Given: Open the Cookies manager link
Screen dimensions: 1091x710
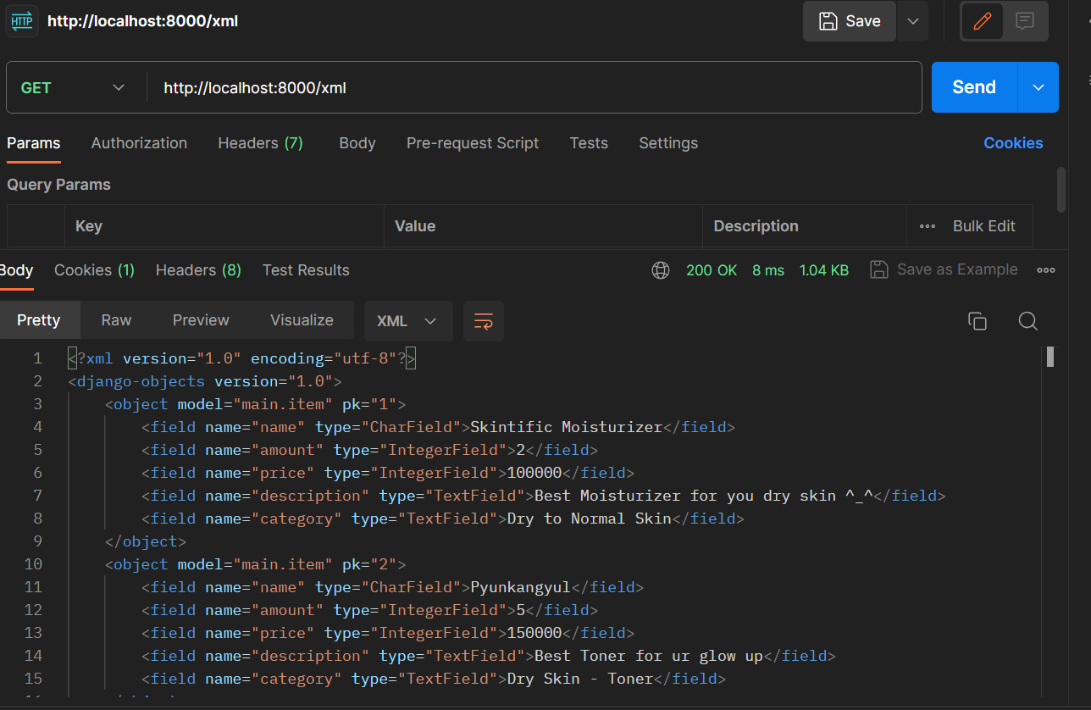Looking at the screenshot, I should click(x=1013, y=143).
